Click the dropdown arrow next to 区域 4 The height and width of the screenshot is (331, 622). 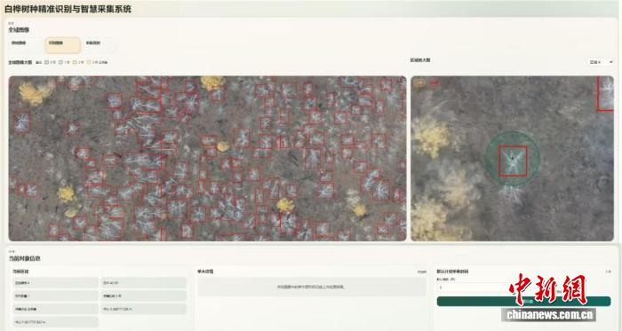(x=611, y=62)
